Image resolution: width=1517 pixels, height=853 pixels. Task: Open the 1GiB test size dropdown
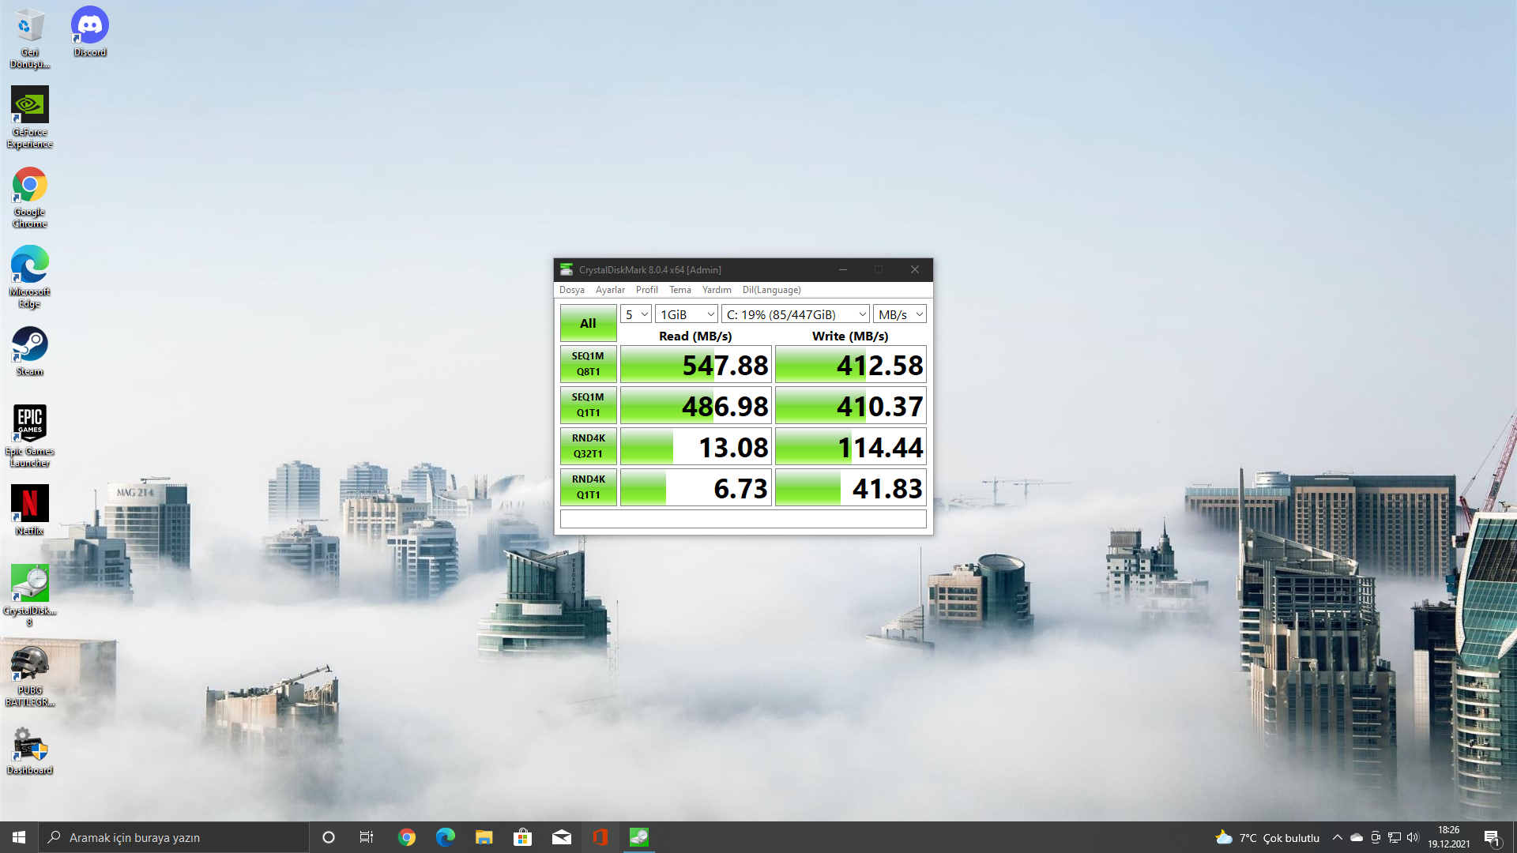pos(686,314)
